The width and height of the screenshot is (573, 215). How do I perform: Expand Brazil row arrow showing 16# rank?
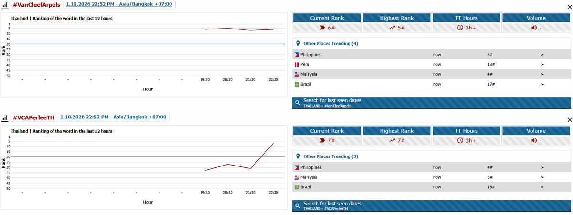tap(542, 187)
